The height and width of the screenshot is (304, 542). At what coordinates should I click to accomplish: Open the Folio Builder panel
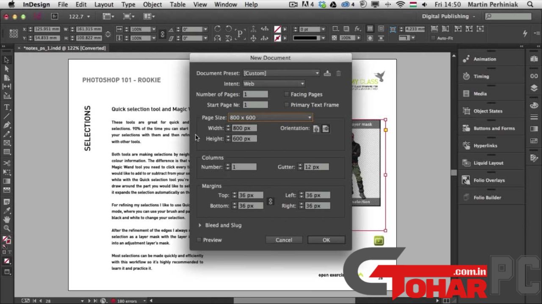(487, 198)
